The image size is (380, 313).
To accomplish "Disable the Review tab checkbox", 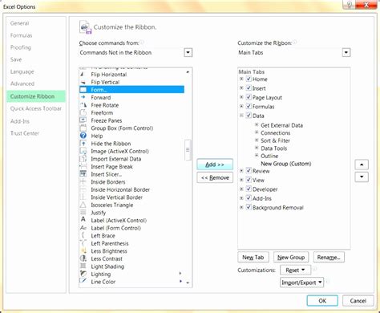I will point(249,171).
